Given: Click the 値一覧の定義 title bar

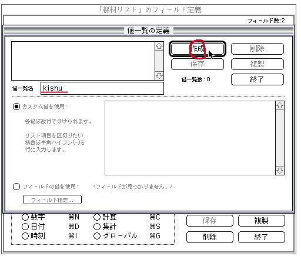Looking at the screenshot, I should pyautogui.click(x=149, y=31).
